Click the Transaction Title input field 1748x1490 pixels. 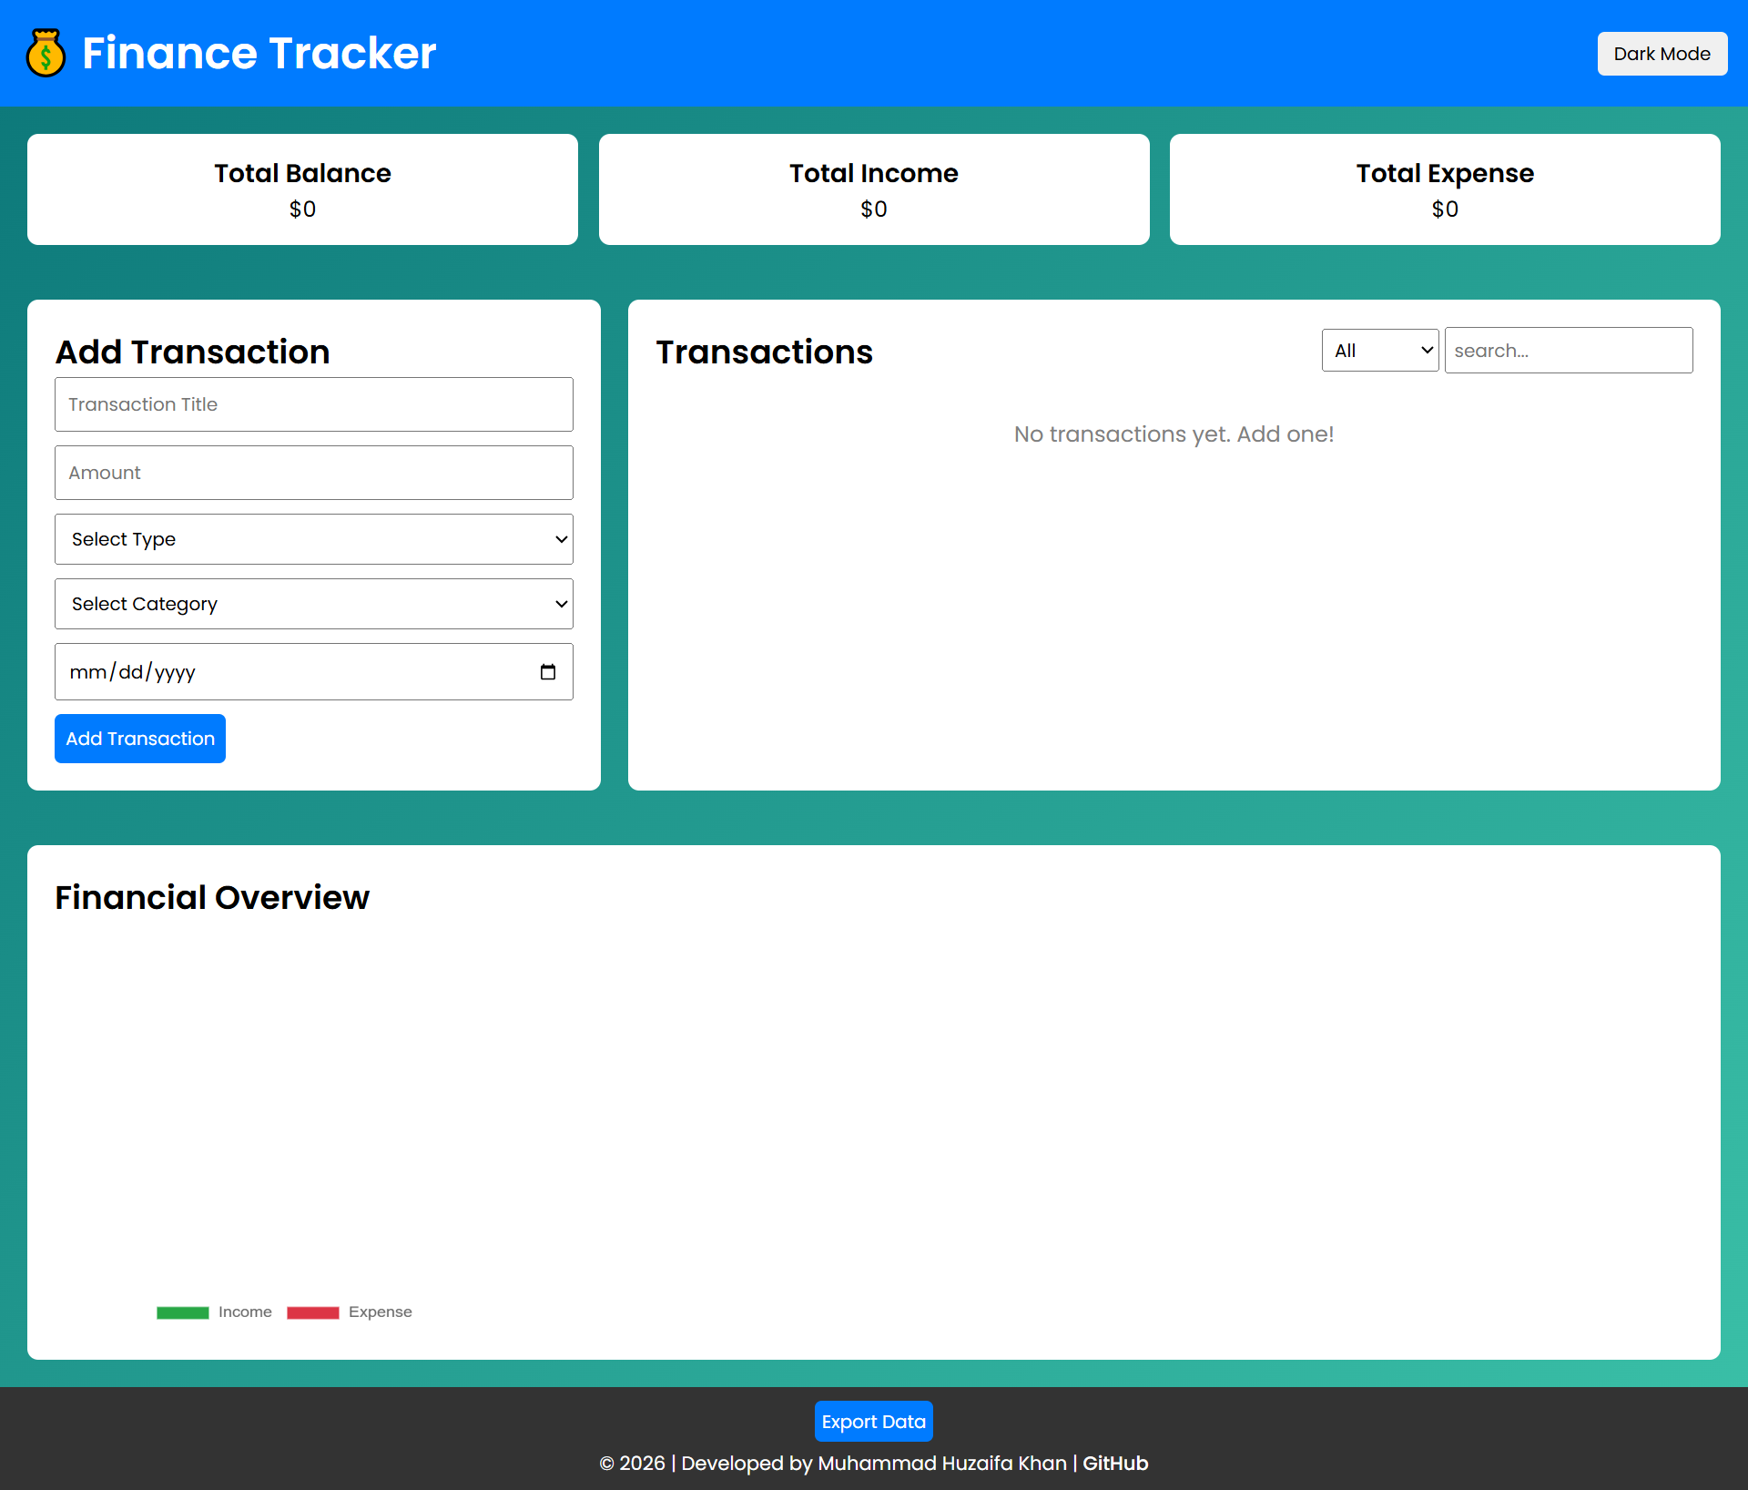point(313,404)
